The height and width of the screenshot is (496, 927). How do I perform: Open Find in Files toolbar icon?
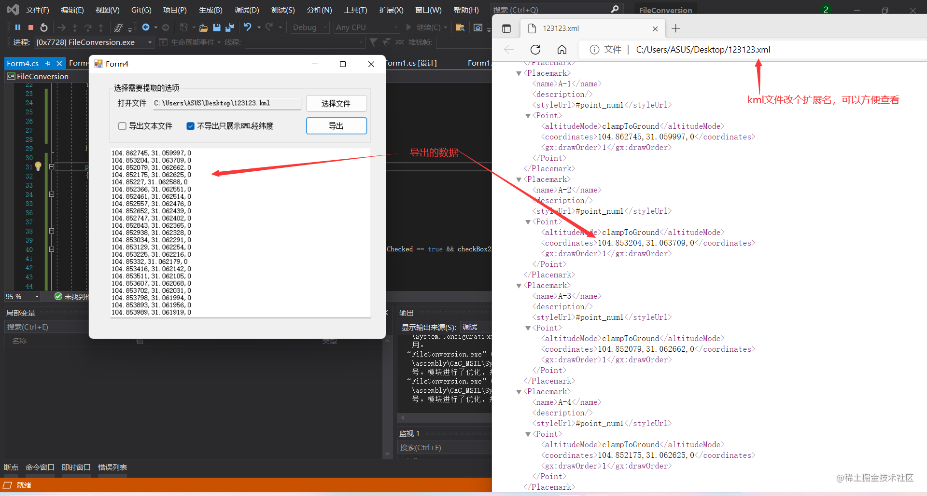coord(460,28)
